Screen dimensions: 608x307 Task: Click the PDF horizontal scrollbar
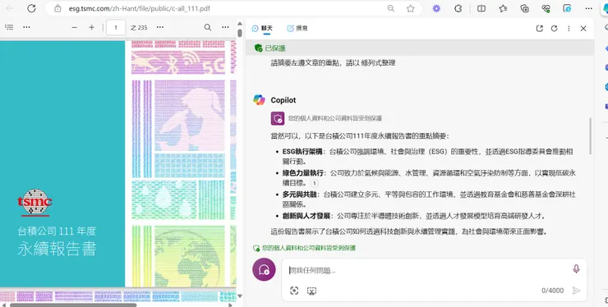(x=73, y=305)
